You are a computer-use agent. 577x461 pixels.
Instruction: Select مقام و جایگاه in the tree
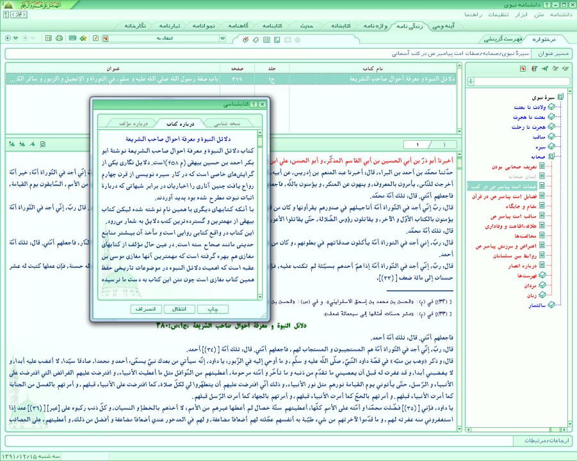coord(521,206)
